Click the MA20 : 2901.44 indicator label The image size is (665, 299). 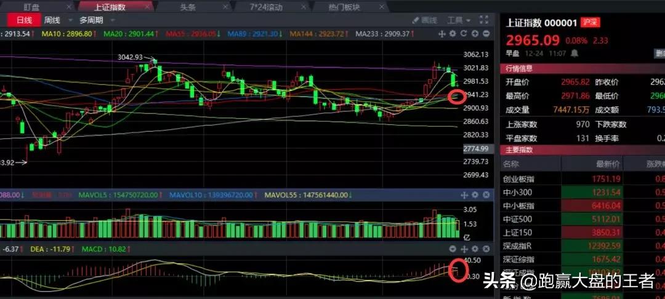point(131,34)
